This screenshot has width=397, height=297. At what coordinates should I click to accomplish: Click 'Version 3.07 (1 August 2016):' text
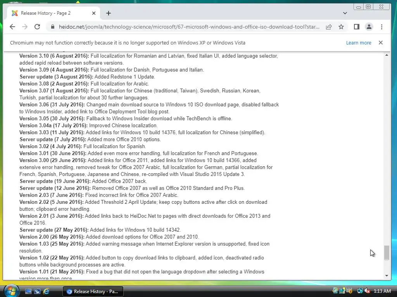click(54, 90)
